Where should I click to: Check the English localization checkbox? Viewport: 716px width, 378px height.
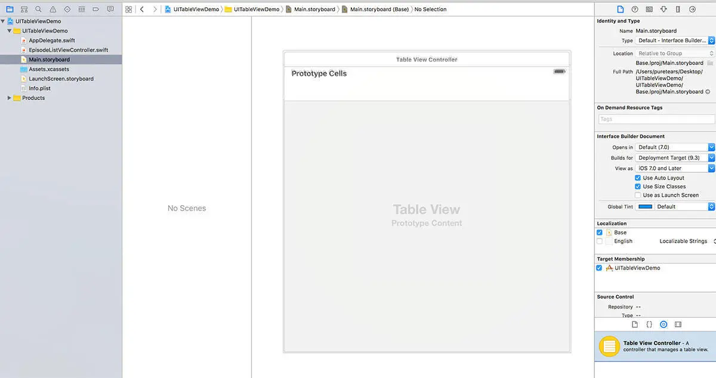tap(600, 241)
